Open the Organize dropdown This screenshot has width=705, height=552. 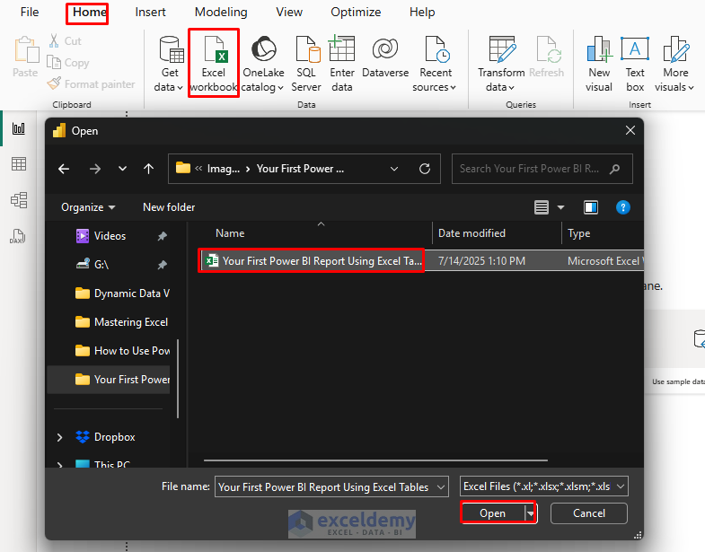point(88,207)
